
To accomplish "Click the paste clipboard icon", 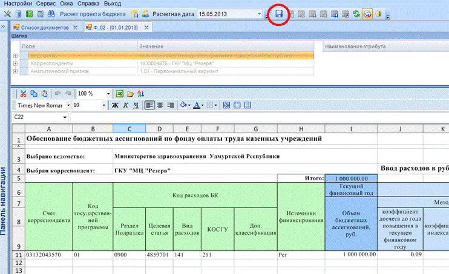I will coord(44,94).
